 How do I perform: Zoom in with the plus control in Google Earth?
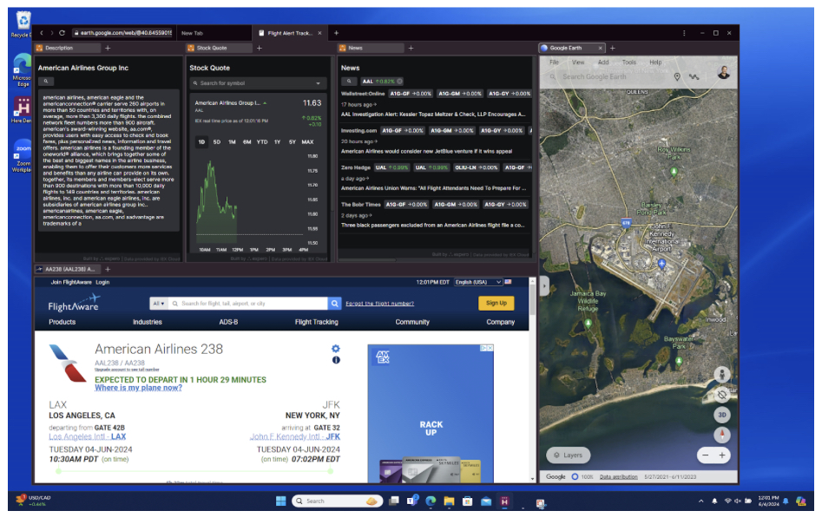(722, 454)
